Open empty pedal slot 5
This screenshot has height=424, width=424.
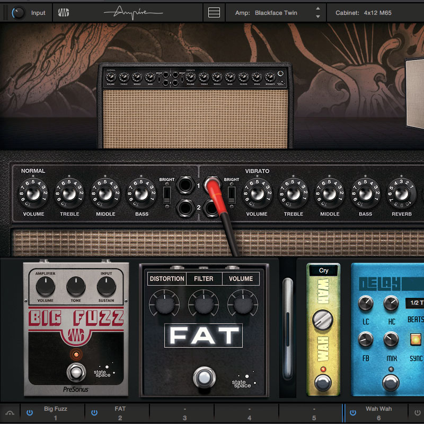314,413
